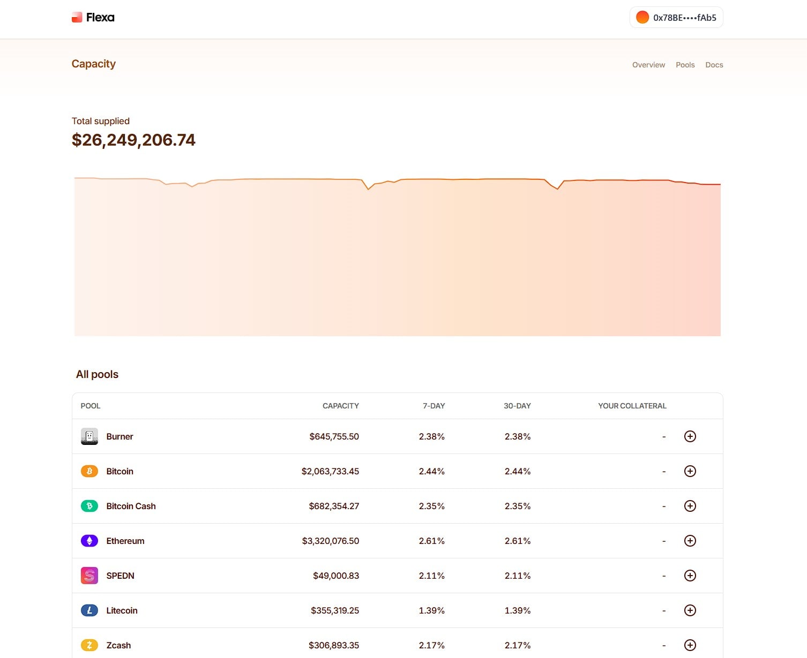Click the Burner pool icon

89,436
